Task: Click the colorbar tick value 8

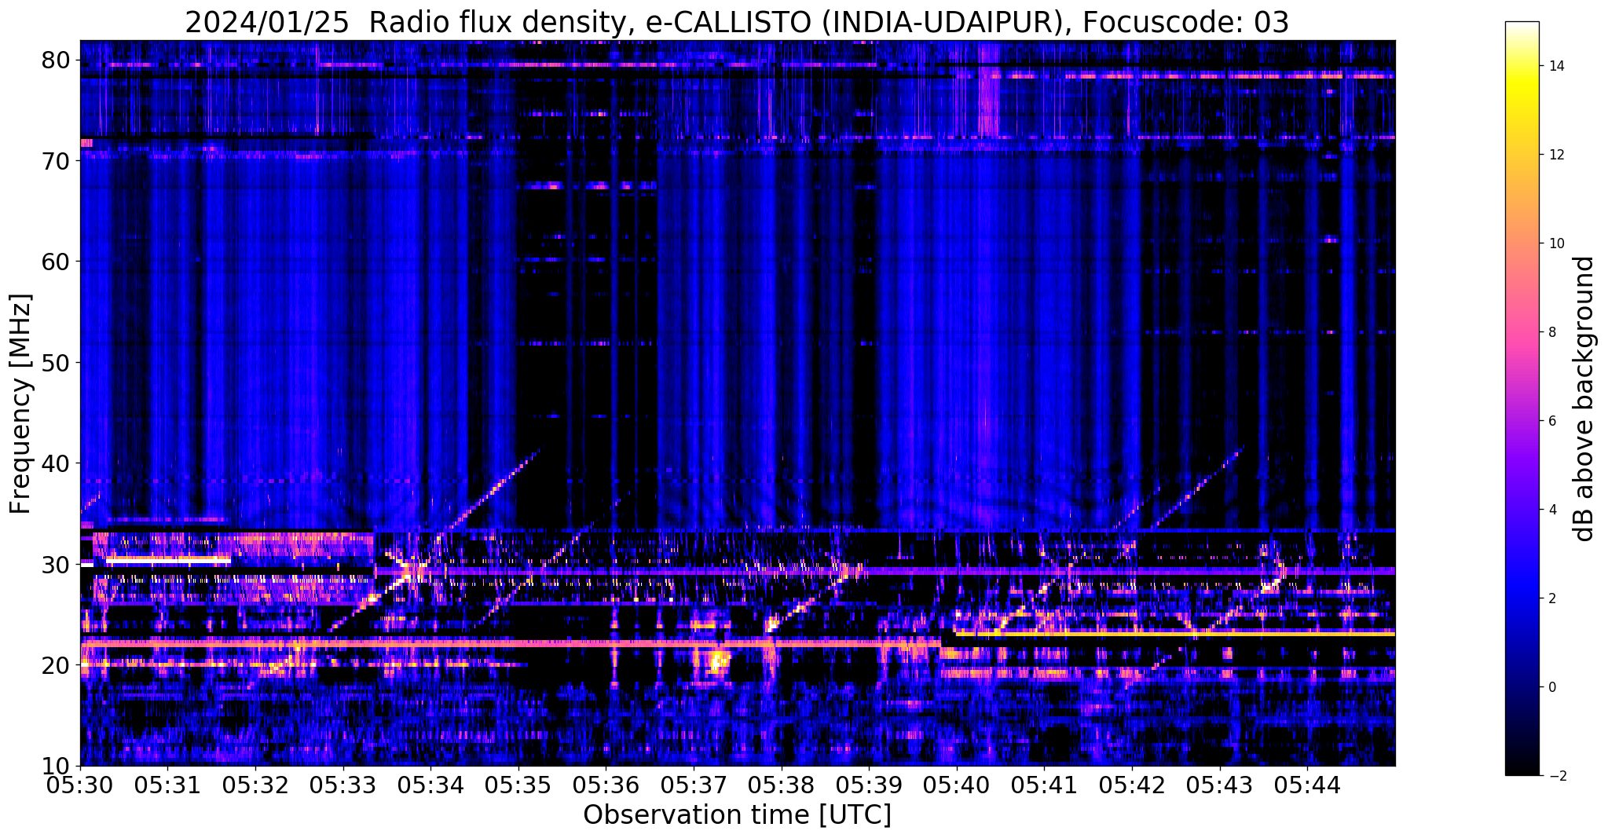Action: pos(1551,332)
